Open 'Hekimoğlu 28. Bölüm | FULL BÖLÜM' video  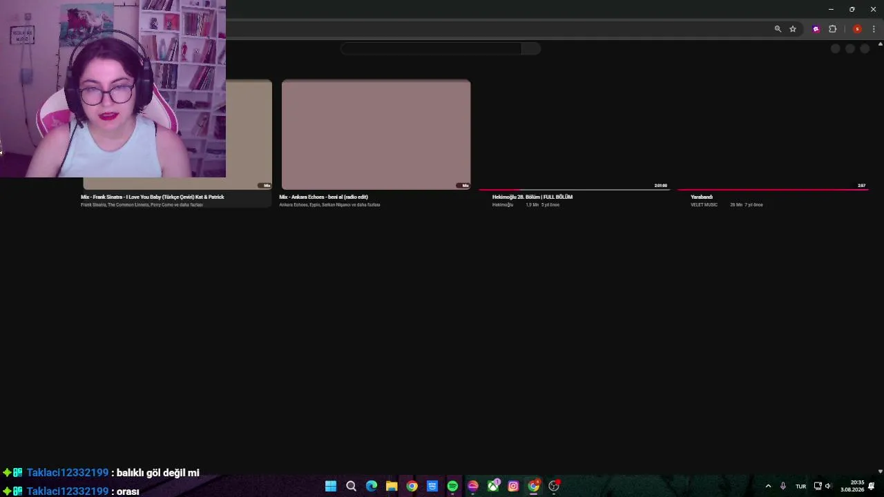point(532,197)
